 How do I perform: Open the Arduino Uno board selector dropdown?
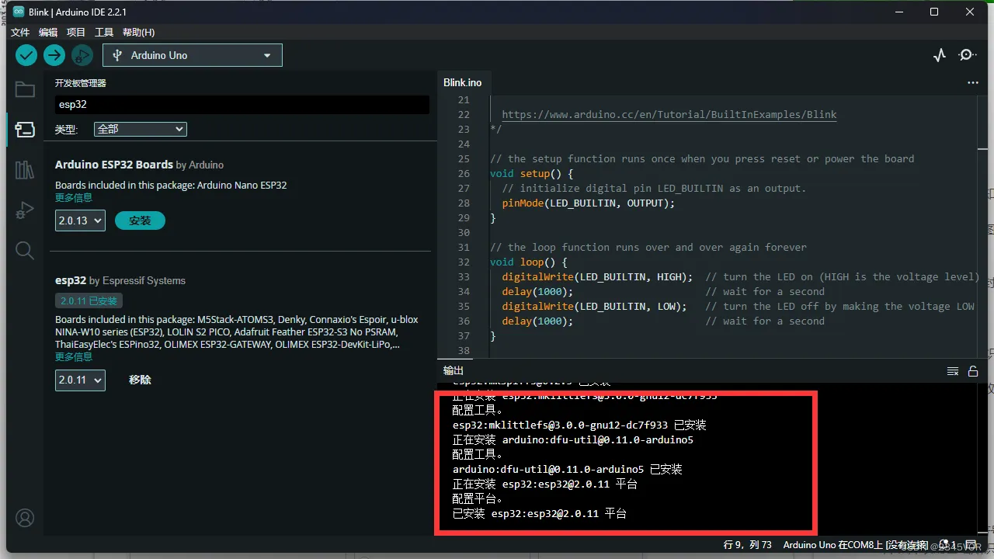point(193,55)
